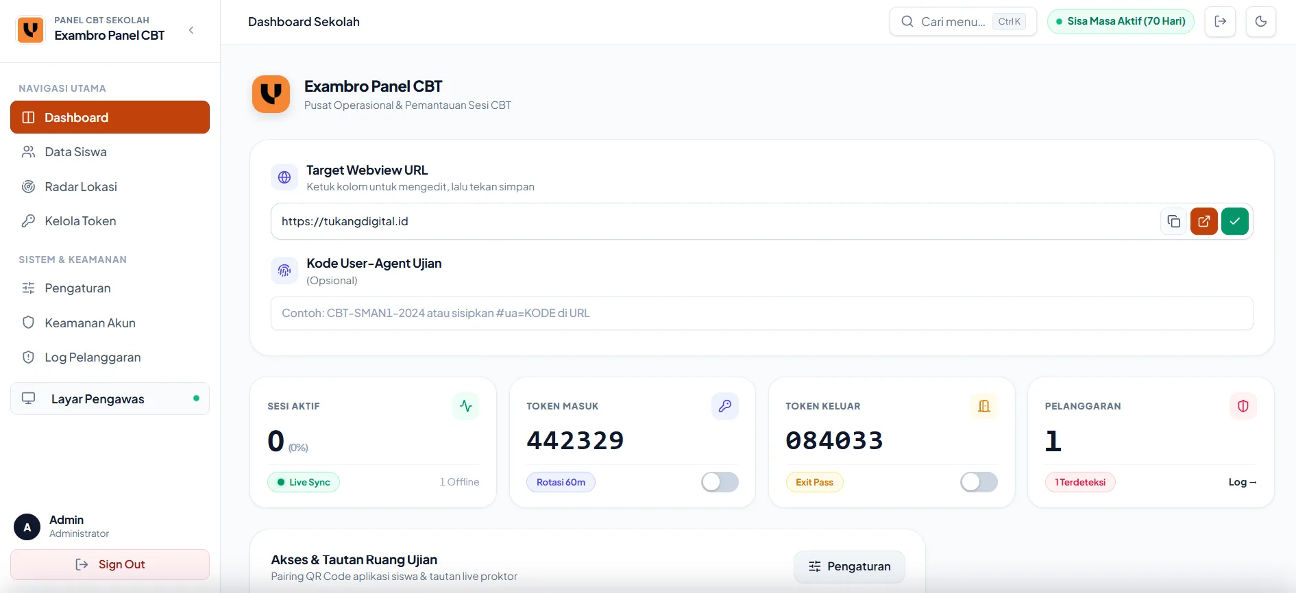Viewport: 1296px width, 593px height.
Task: Click the Pengaturan button in Akses section
Action: pos(849,566)
